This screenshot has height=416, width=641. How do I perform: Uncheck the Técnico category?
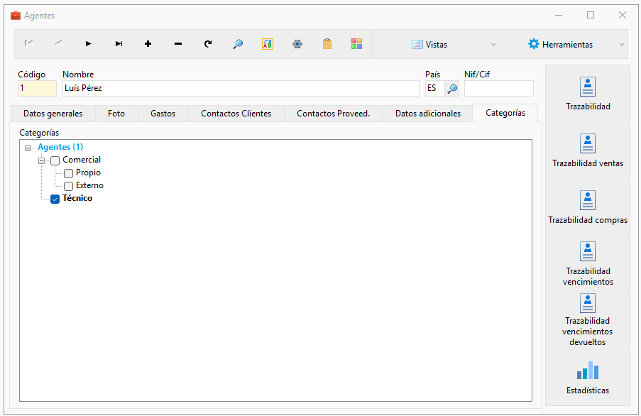pyautogui.click(x=55, y=199)
